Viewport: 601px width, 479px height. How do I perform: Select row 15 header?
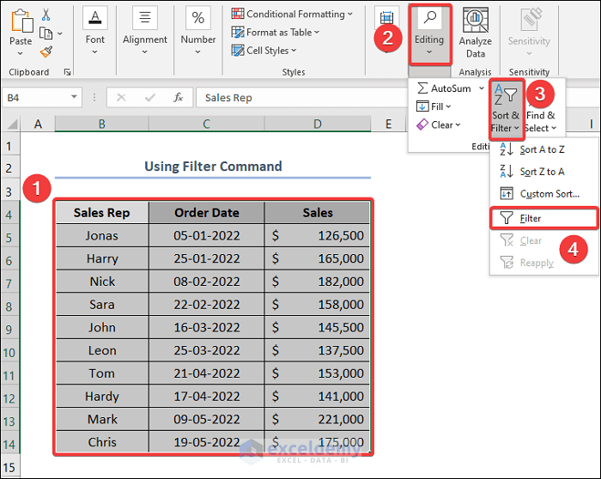point(9,467)
